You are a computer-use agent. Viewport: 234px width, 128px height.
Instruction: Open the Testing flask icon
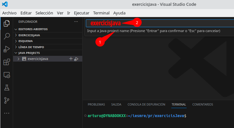[x=7, y=88]
